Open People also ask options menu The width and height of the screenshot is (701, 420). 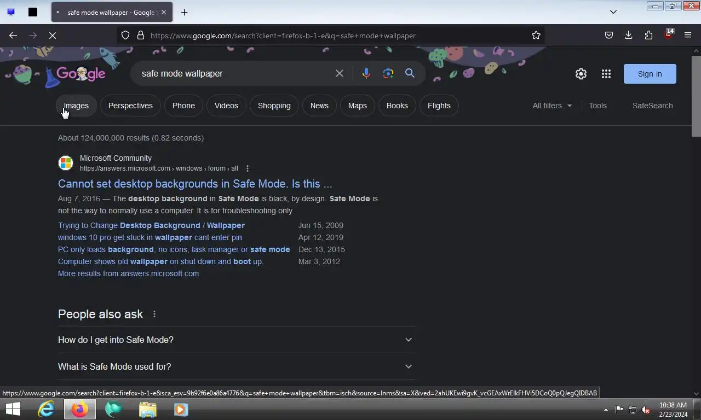click(x=154, y=314)
